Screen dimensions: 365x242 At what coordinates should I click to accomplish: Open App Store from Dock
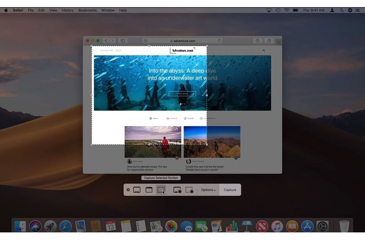(308, 226)
